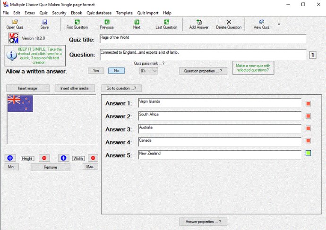Click the Insert other media button
Viewport: 326px width, 230px height.
pyautogui.click(x=75, y=88)
